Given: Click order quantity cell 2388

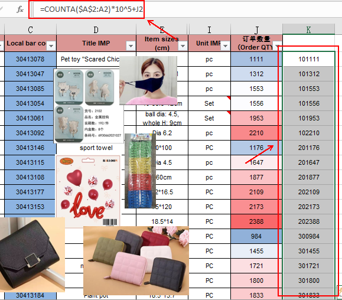Looking at the screenshot, I should coord(256,221).
